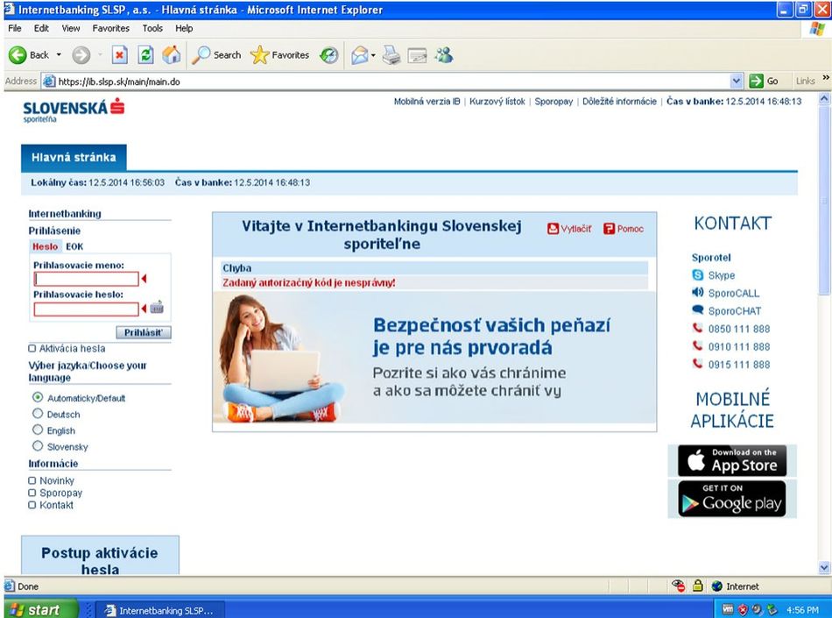
Task: Click the Prihlasovacie heslo input field
Action: (x=86, y=309)
